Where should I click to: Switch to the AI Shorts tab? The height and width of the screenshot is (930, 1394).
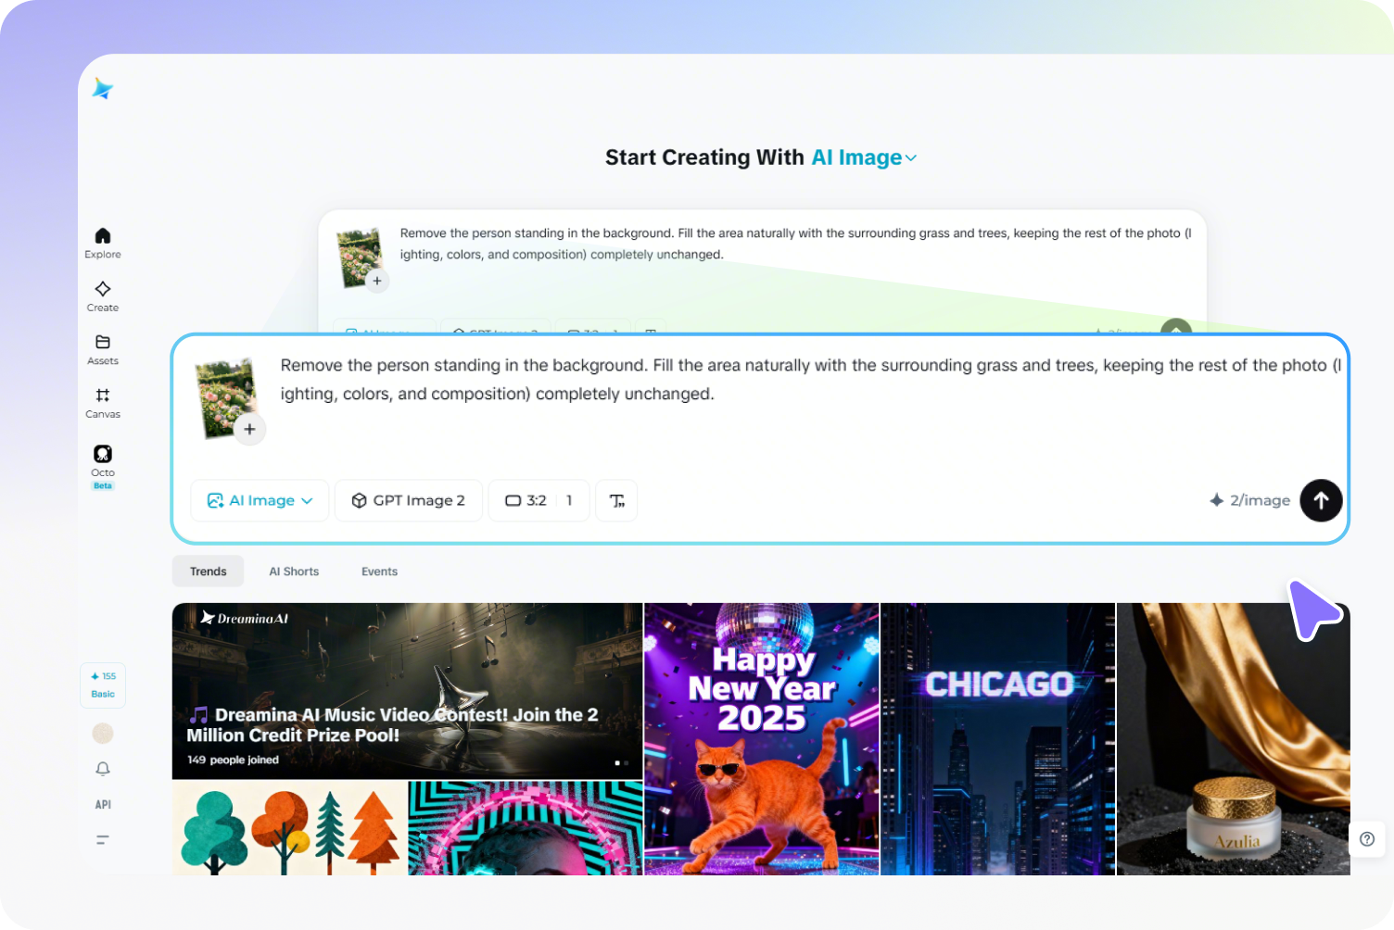294,572
